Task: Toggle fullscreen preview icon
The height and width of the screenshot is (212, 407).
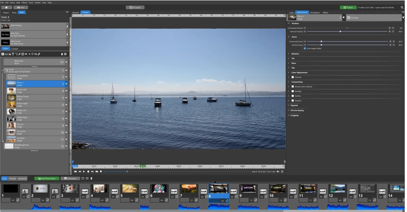Action: (282, 172)
